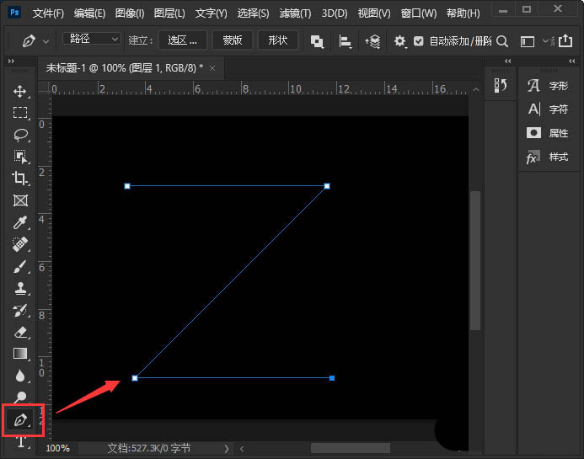This screenshot has width=584, height=459.
Task: Open the 图像(I) menu
Action: [x=130, y=13]
